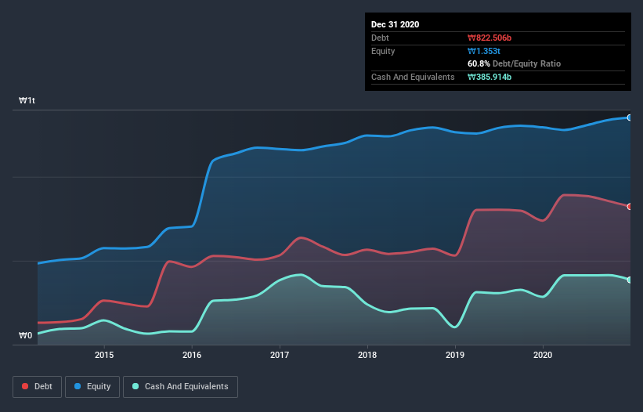Screen dimensions: 643x412
Task: Select the Debt endpoint marker at Dec 2020
Action: [x=630, y=207]
